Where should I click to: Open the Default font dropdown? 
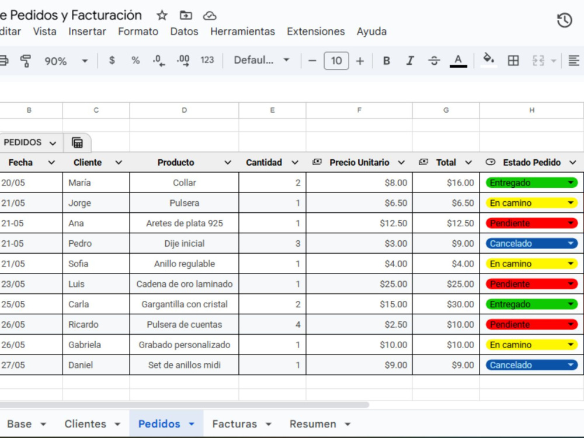click(262, 60)
